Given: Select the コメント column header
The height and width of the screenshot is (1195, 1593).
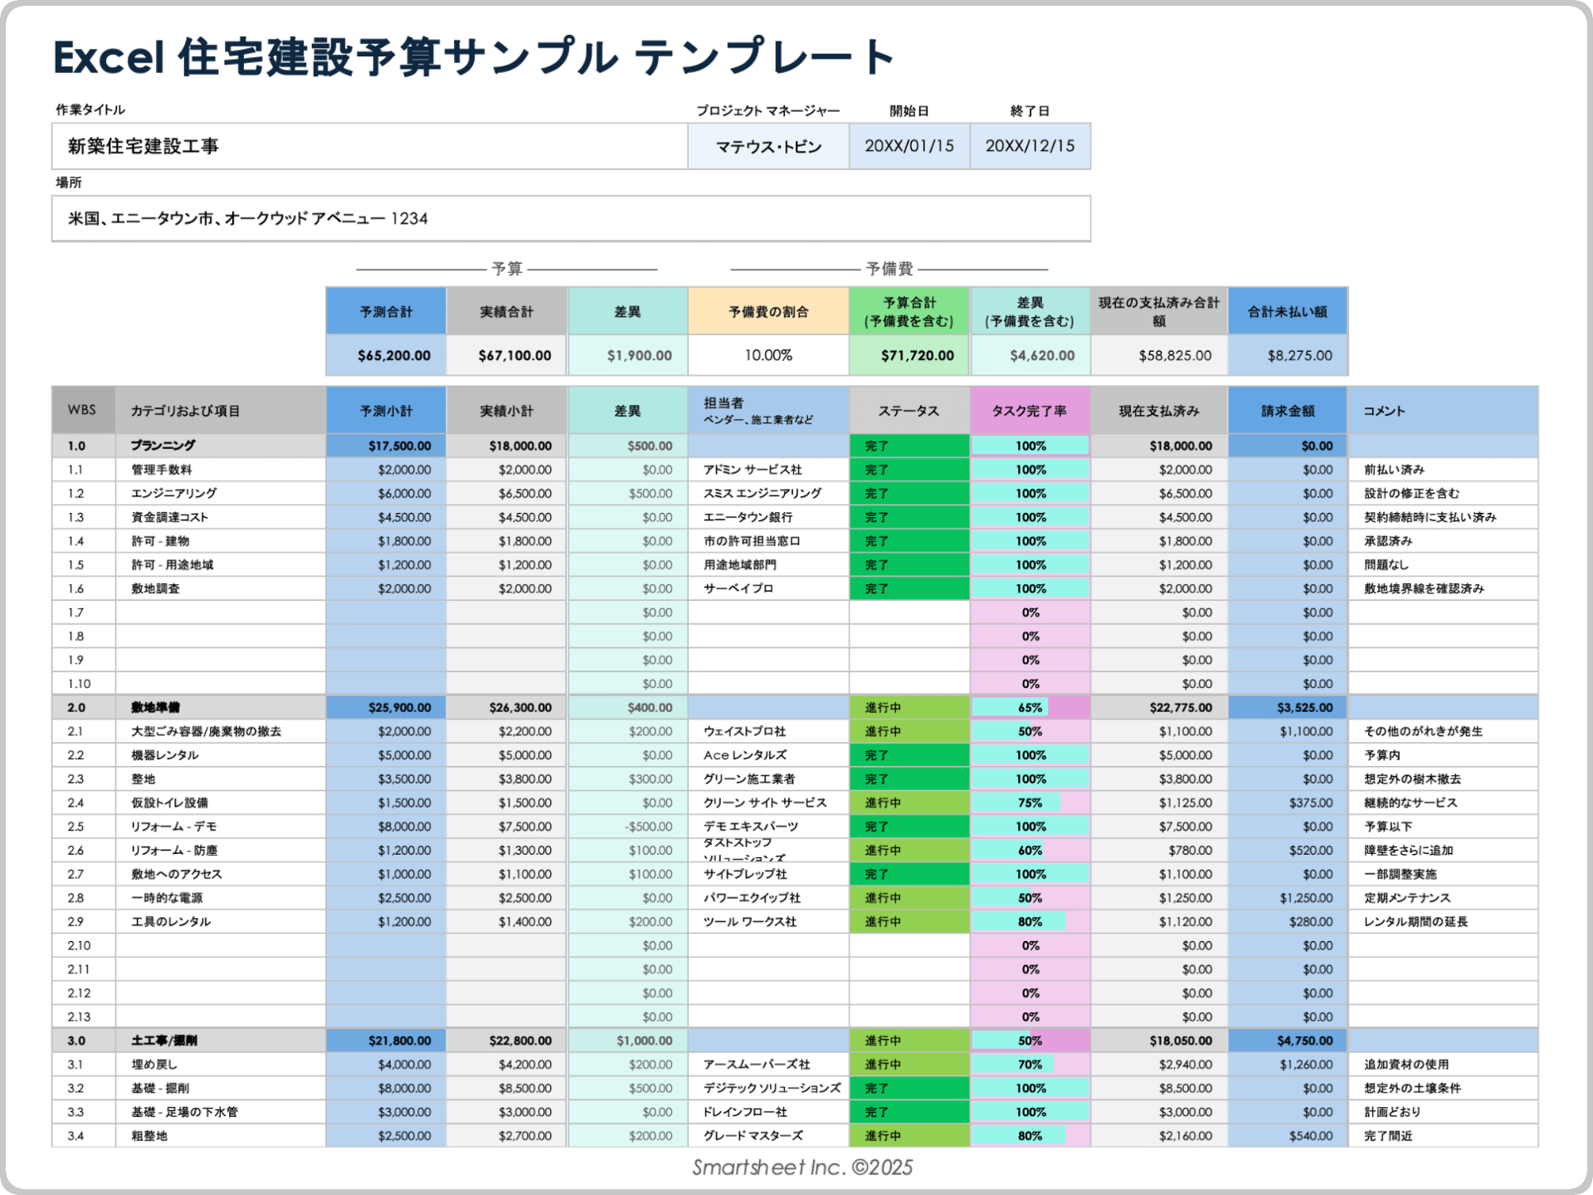Looking at the screenshot, I should [x=1444, y=409].
